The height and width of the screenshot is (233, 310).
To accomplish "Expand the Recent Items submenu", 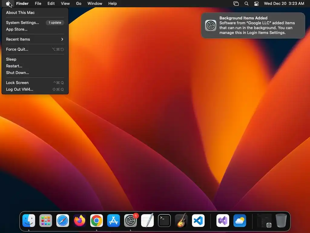I will pyautogui.click(x=35, y=39).
